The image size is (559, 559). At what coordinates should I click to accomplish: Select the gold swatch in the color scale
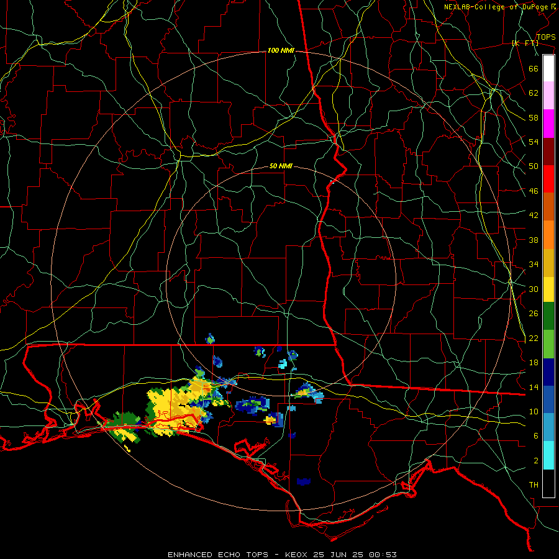pyautogui.click(x=548, y=263)
